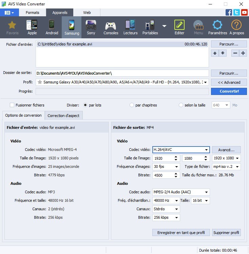Viewport: 249px width, 254px height.
Task: Expand more devices toolbar arrow
Action: click(164, 26)
